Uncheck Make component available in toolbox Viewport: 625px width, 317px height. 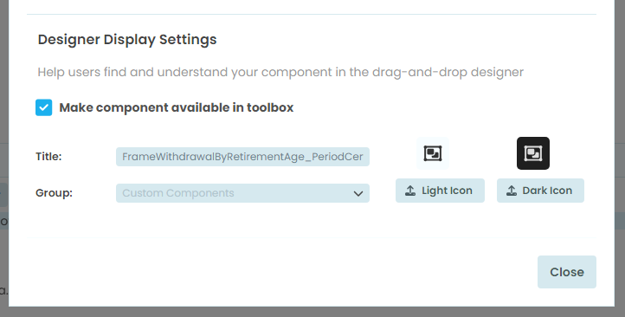(x=44, y=107)
